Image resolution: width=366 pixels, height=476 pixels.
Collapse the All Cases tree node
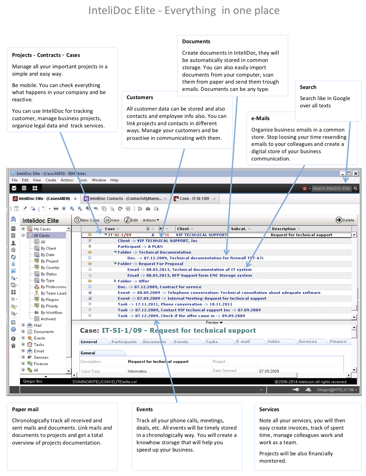pos(23,235)
